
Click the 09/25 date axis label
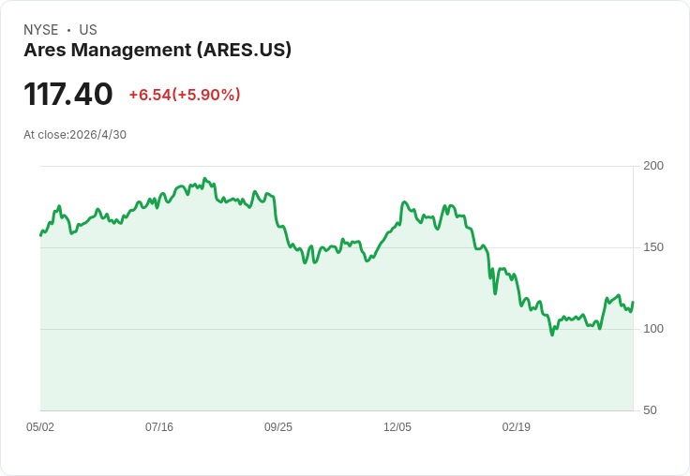278,426
